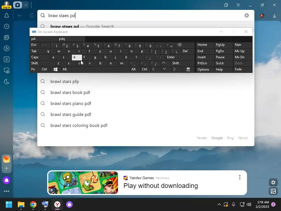Switch search engine to Bing

point(230,138)
